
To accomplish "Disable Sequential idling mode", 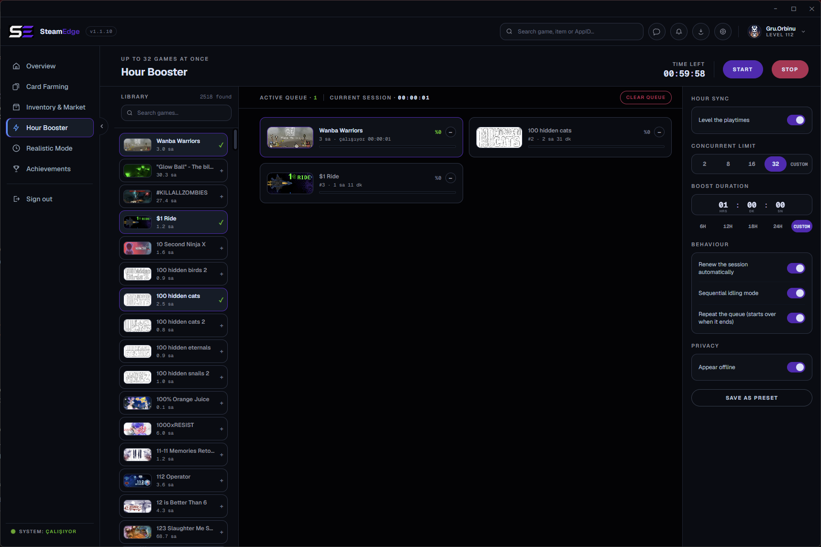I will [x=796, y=293].
